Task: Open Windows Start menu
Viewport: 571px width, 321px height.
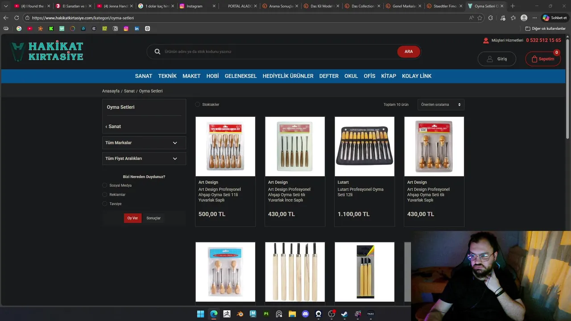Action: [201, 314]
